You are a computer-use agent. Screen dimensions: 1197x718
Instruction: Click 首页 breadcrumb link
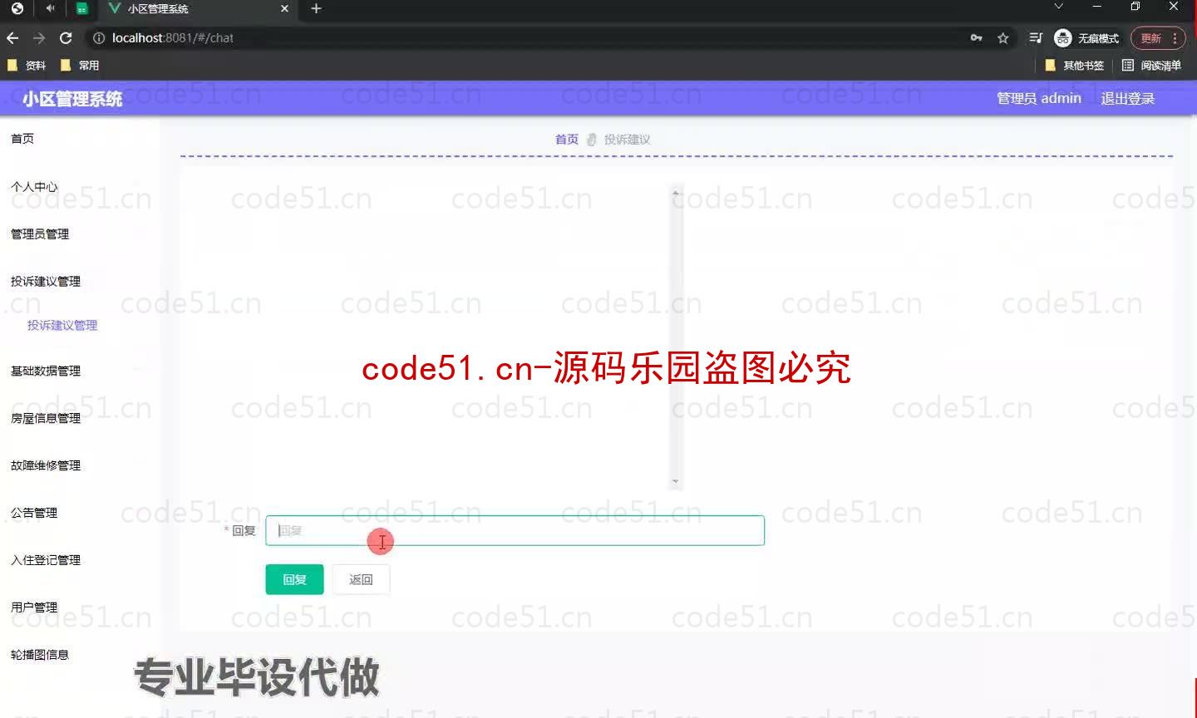567,140
